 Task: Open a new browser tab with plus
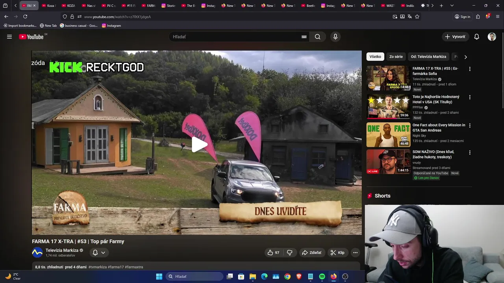pos(441,6)
